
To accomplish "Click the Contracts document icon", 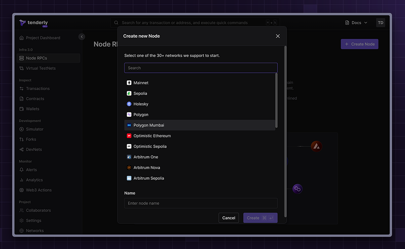I will click(x=21, y=99).
